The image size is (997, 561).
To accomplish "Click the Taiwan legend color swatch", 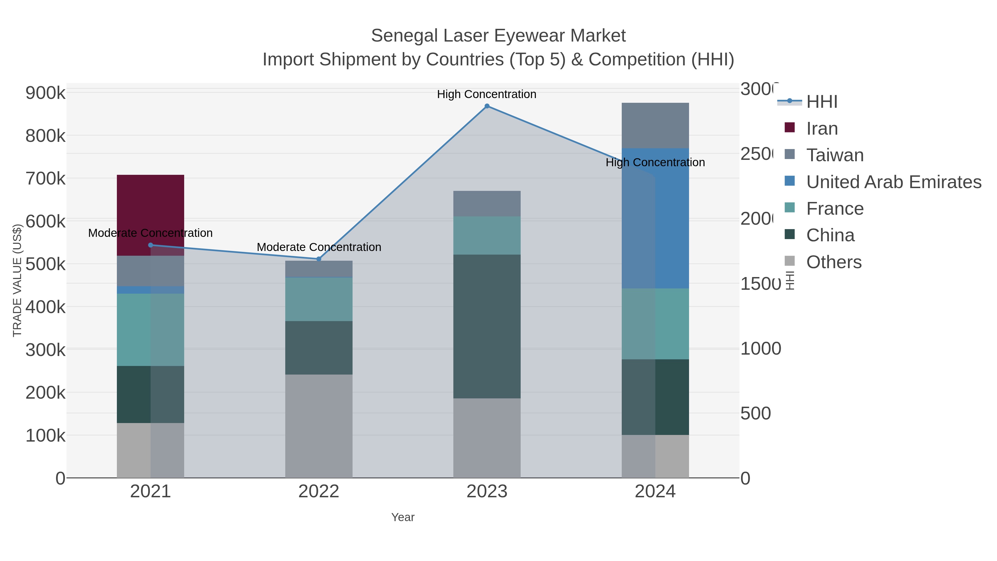I will [x=790, y=154].
